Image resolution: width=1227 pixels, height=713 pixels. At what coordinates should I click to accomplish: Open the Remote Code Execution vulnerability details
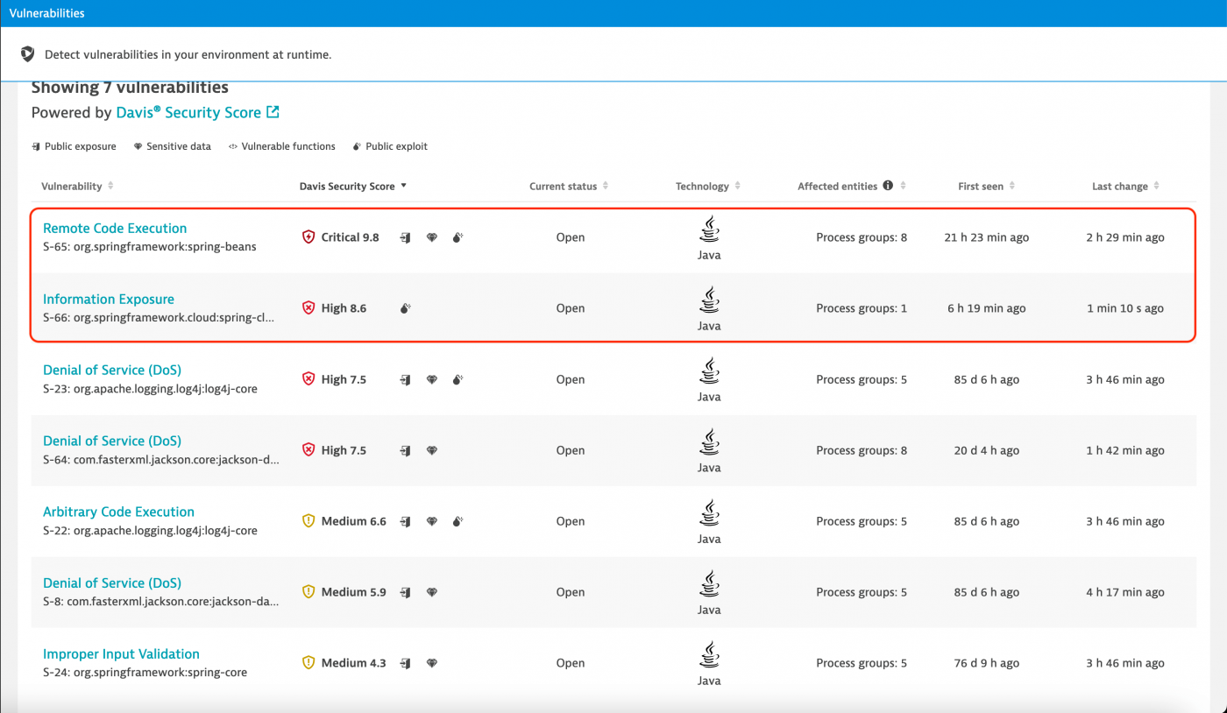coord(114,228)
